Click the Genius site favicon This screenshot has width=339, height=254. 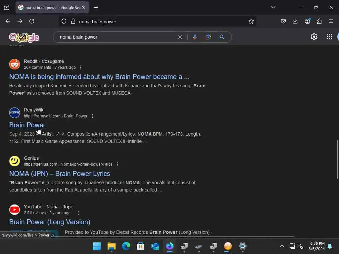click(15, 161)
